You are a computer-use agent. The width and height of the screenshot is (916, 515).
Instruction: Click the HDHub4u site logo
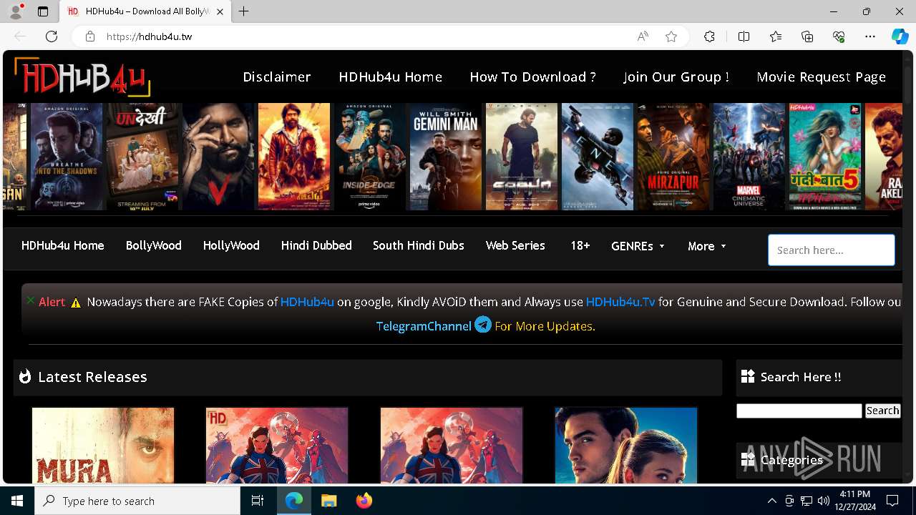pyautogui.click(x=82, y=77)
